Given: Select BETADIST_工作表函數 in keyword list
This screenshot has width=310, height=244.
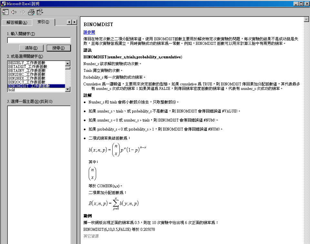Looking at the screenshot, I should tap(28, 67).
